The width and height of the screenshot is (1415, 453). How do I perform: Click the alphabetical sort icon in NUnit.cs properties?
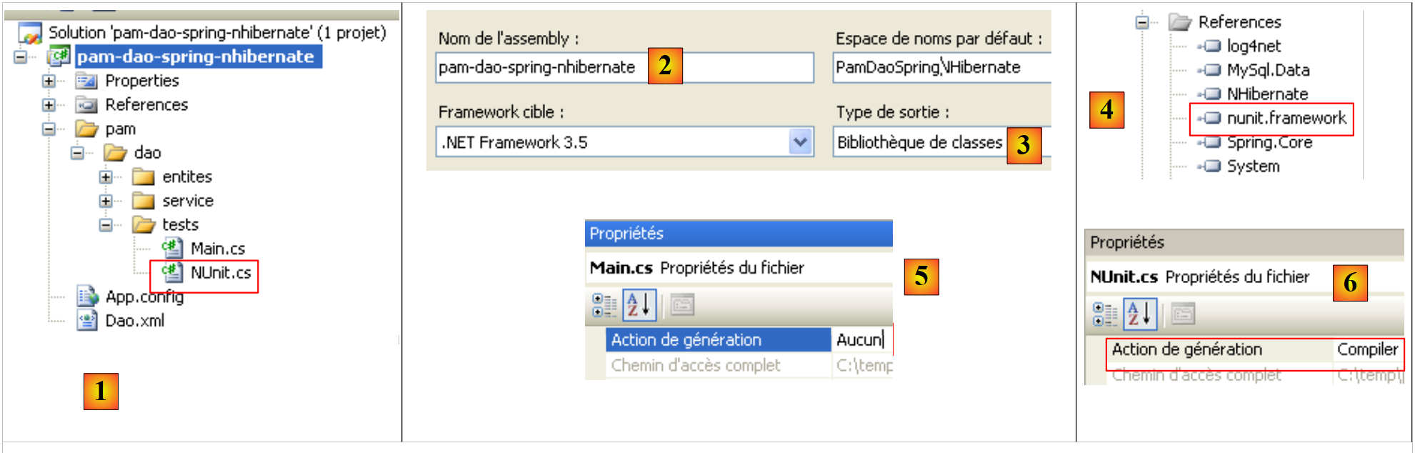(1140, 314)
